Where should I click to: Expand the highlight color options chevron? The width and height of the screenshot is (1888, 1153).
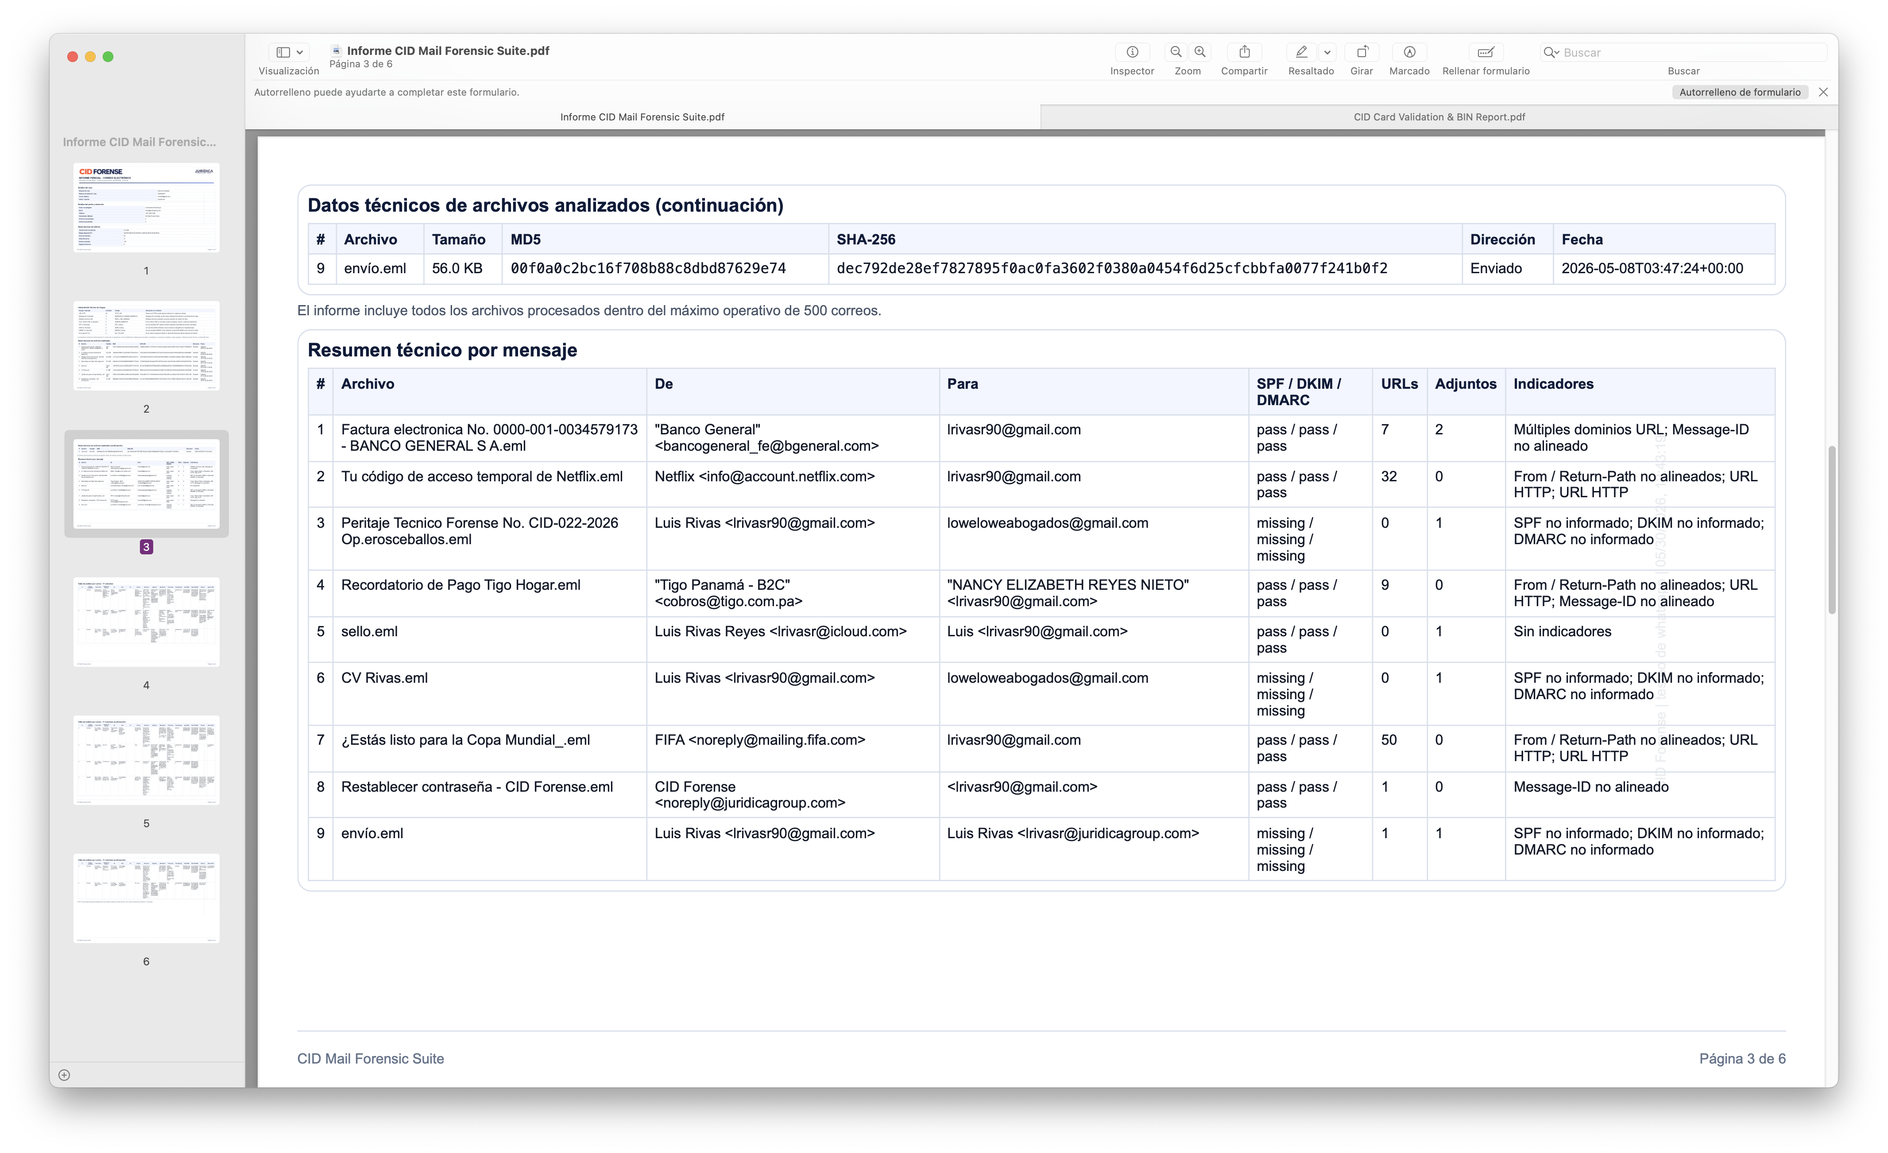(x=1327, y=52)
